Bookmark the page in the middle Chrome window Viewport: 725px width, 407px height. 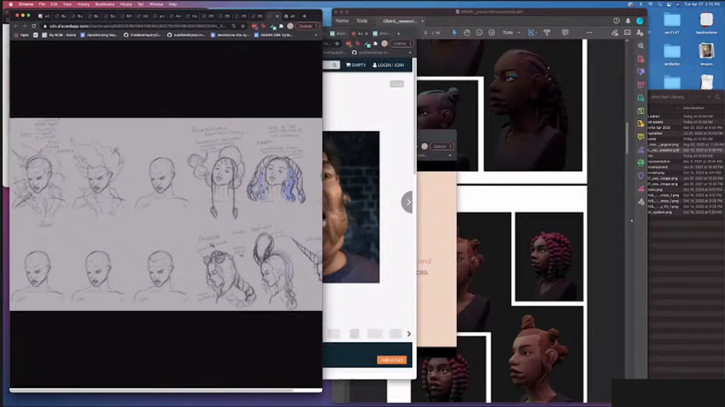coord(337,43)
